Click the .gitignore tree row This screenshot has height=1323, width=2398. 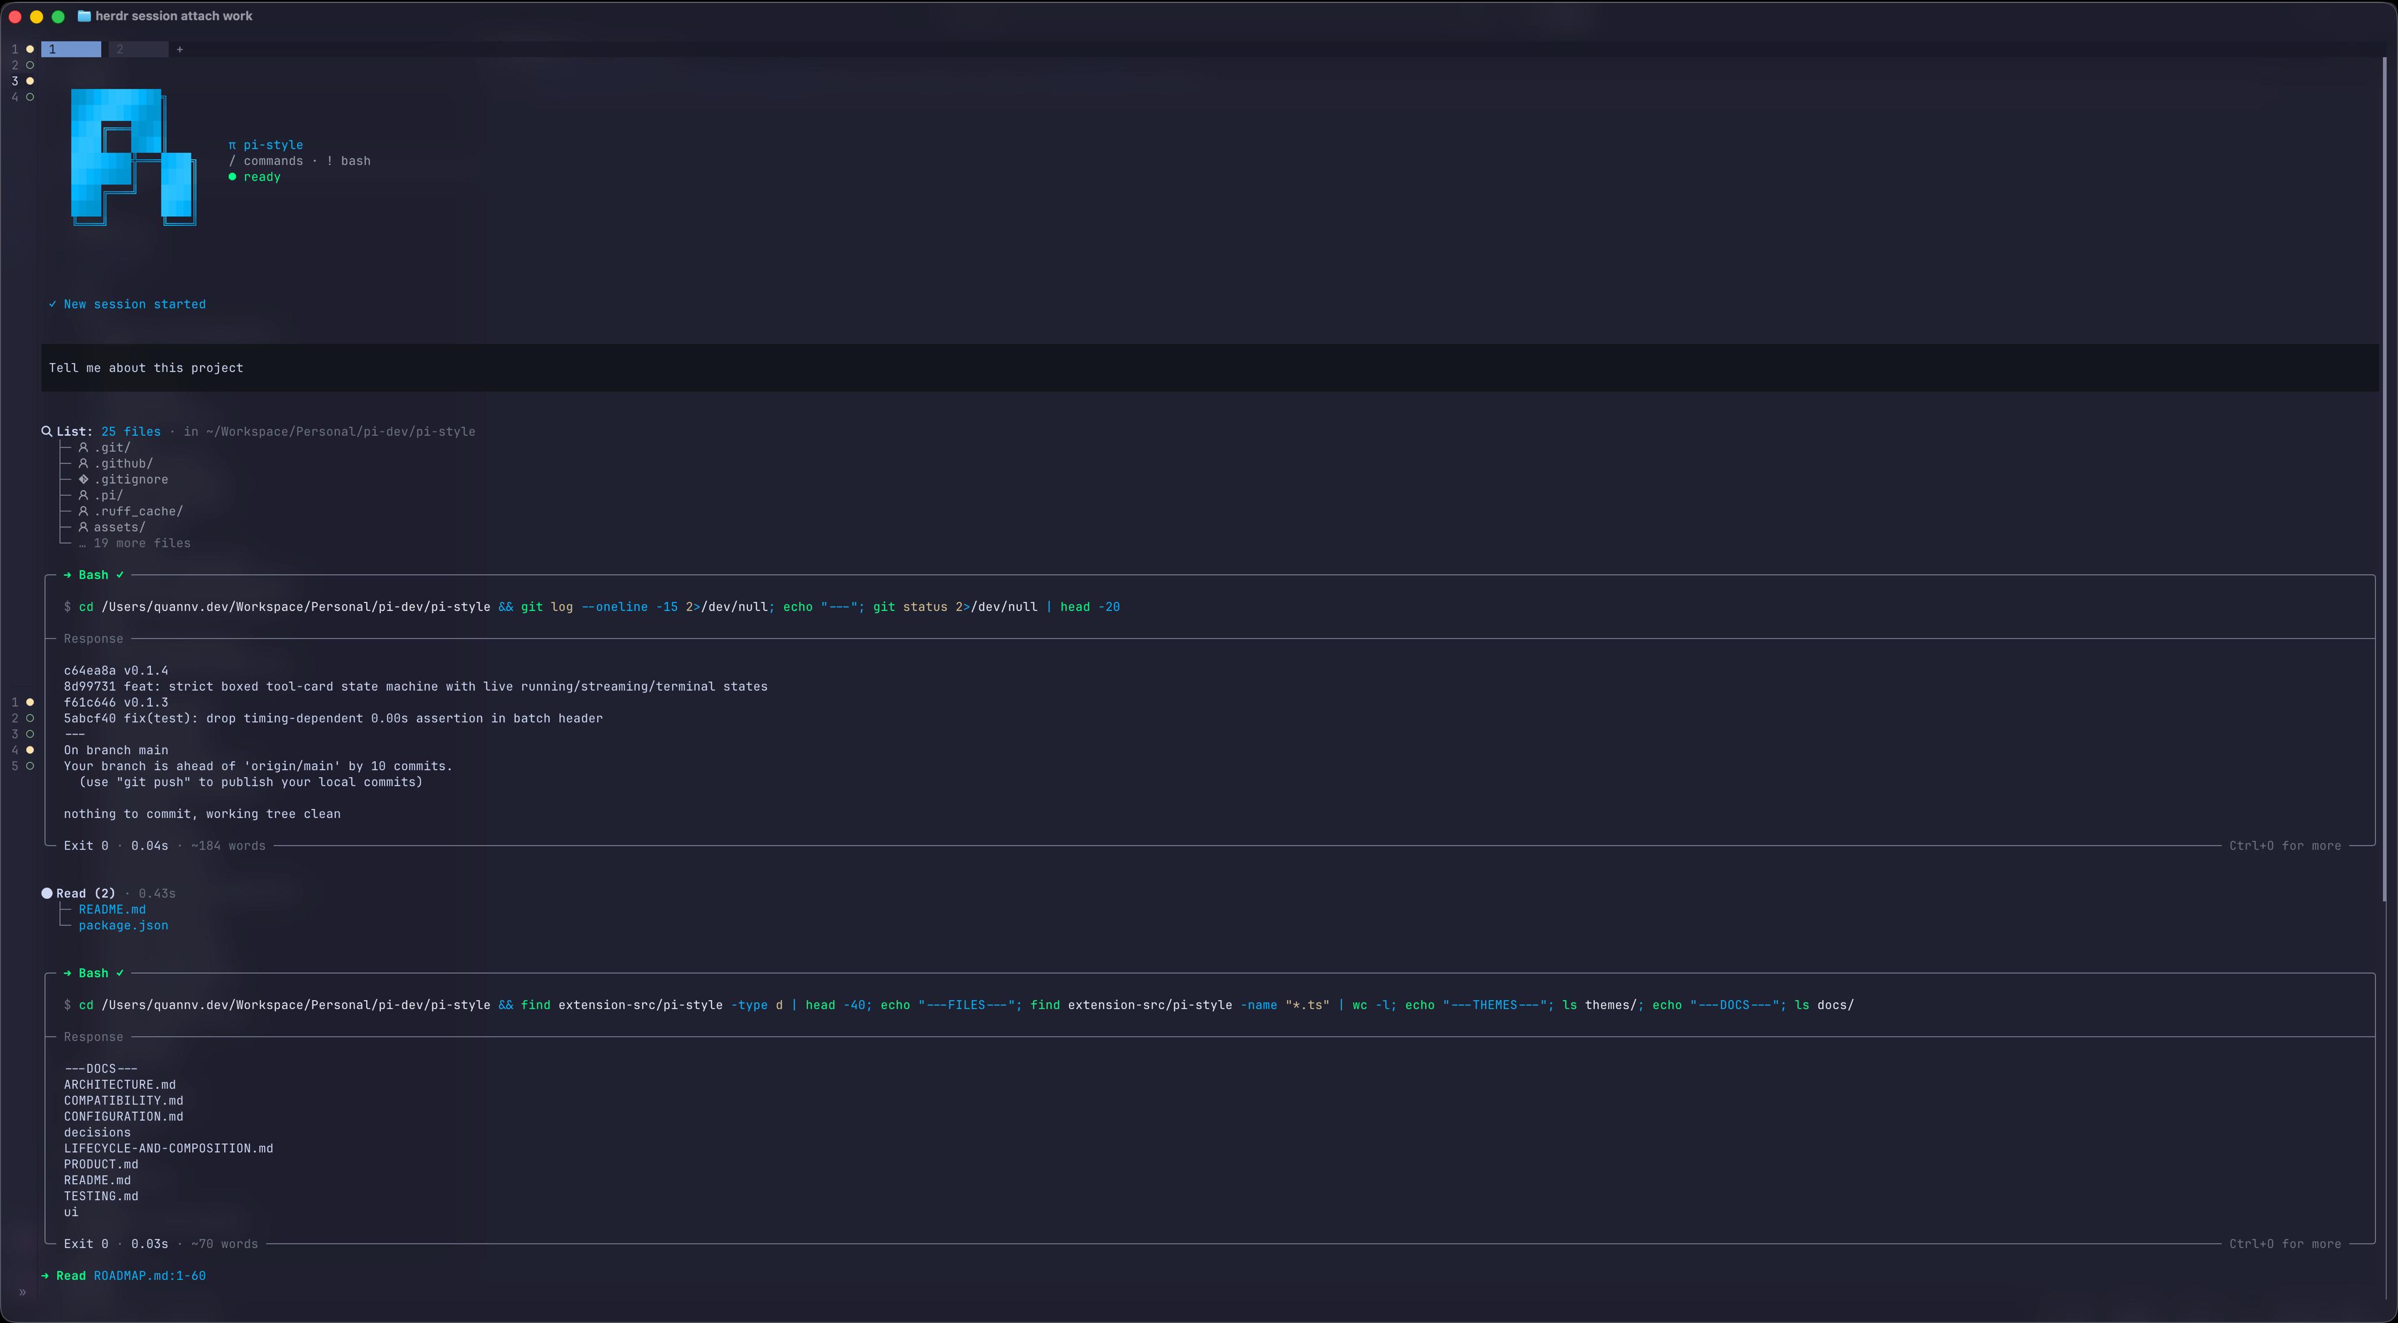(123, 480)
